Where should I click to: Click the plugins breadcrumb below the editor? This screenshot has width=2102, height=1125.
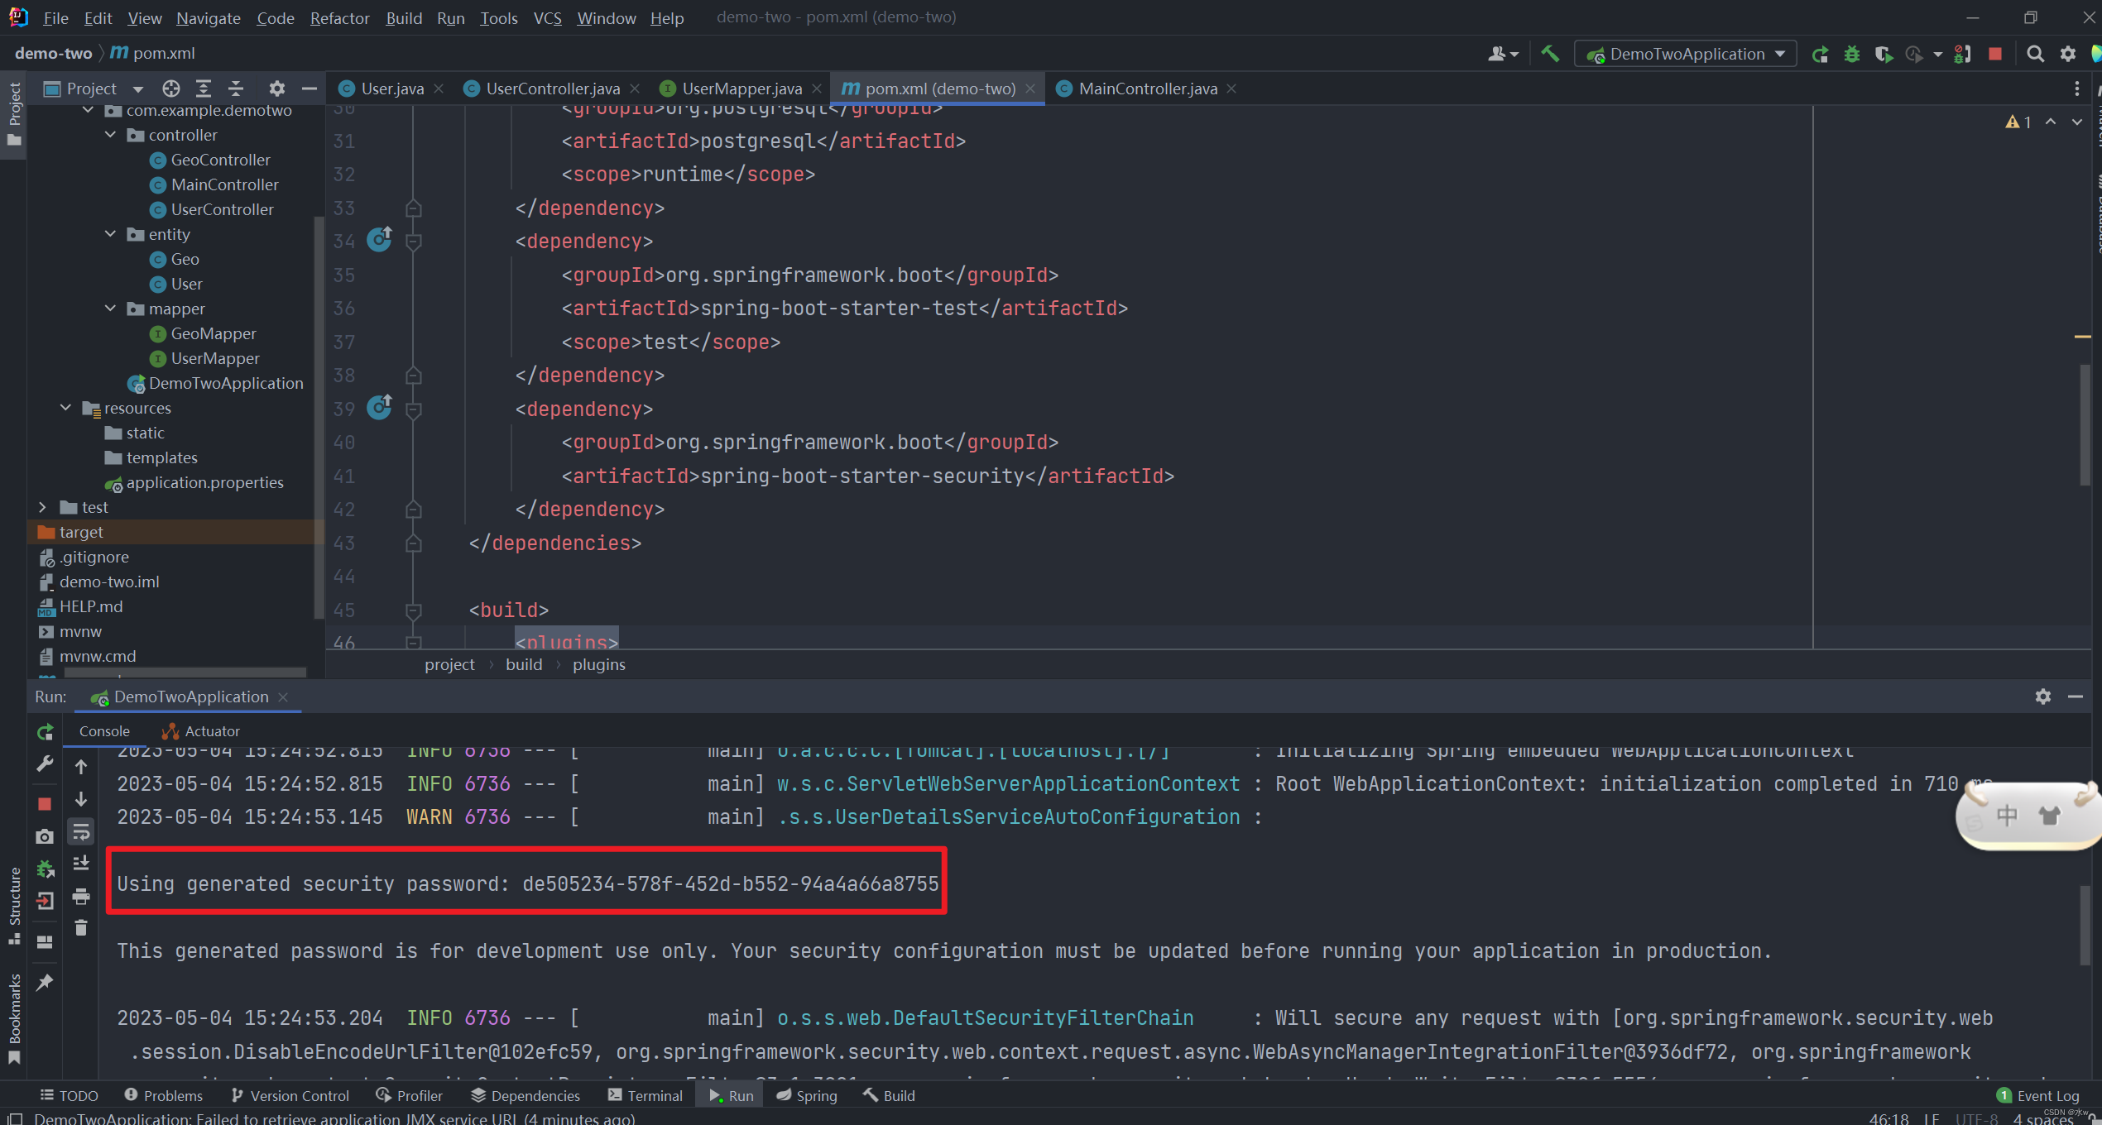point(598,664)
